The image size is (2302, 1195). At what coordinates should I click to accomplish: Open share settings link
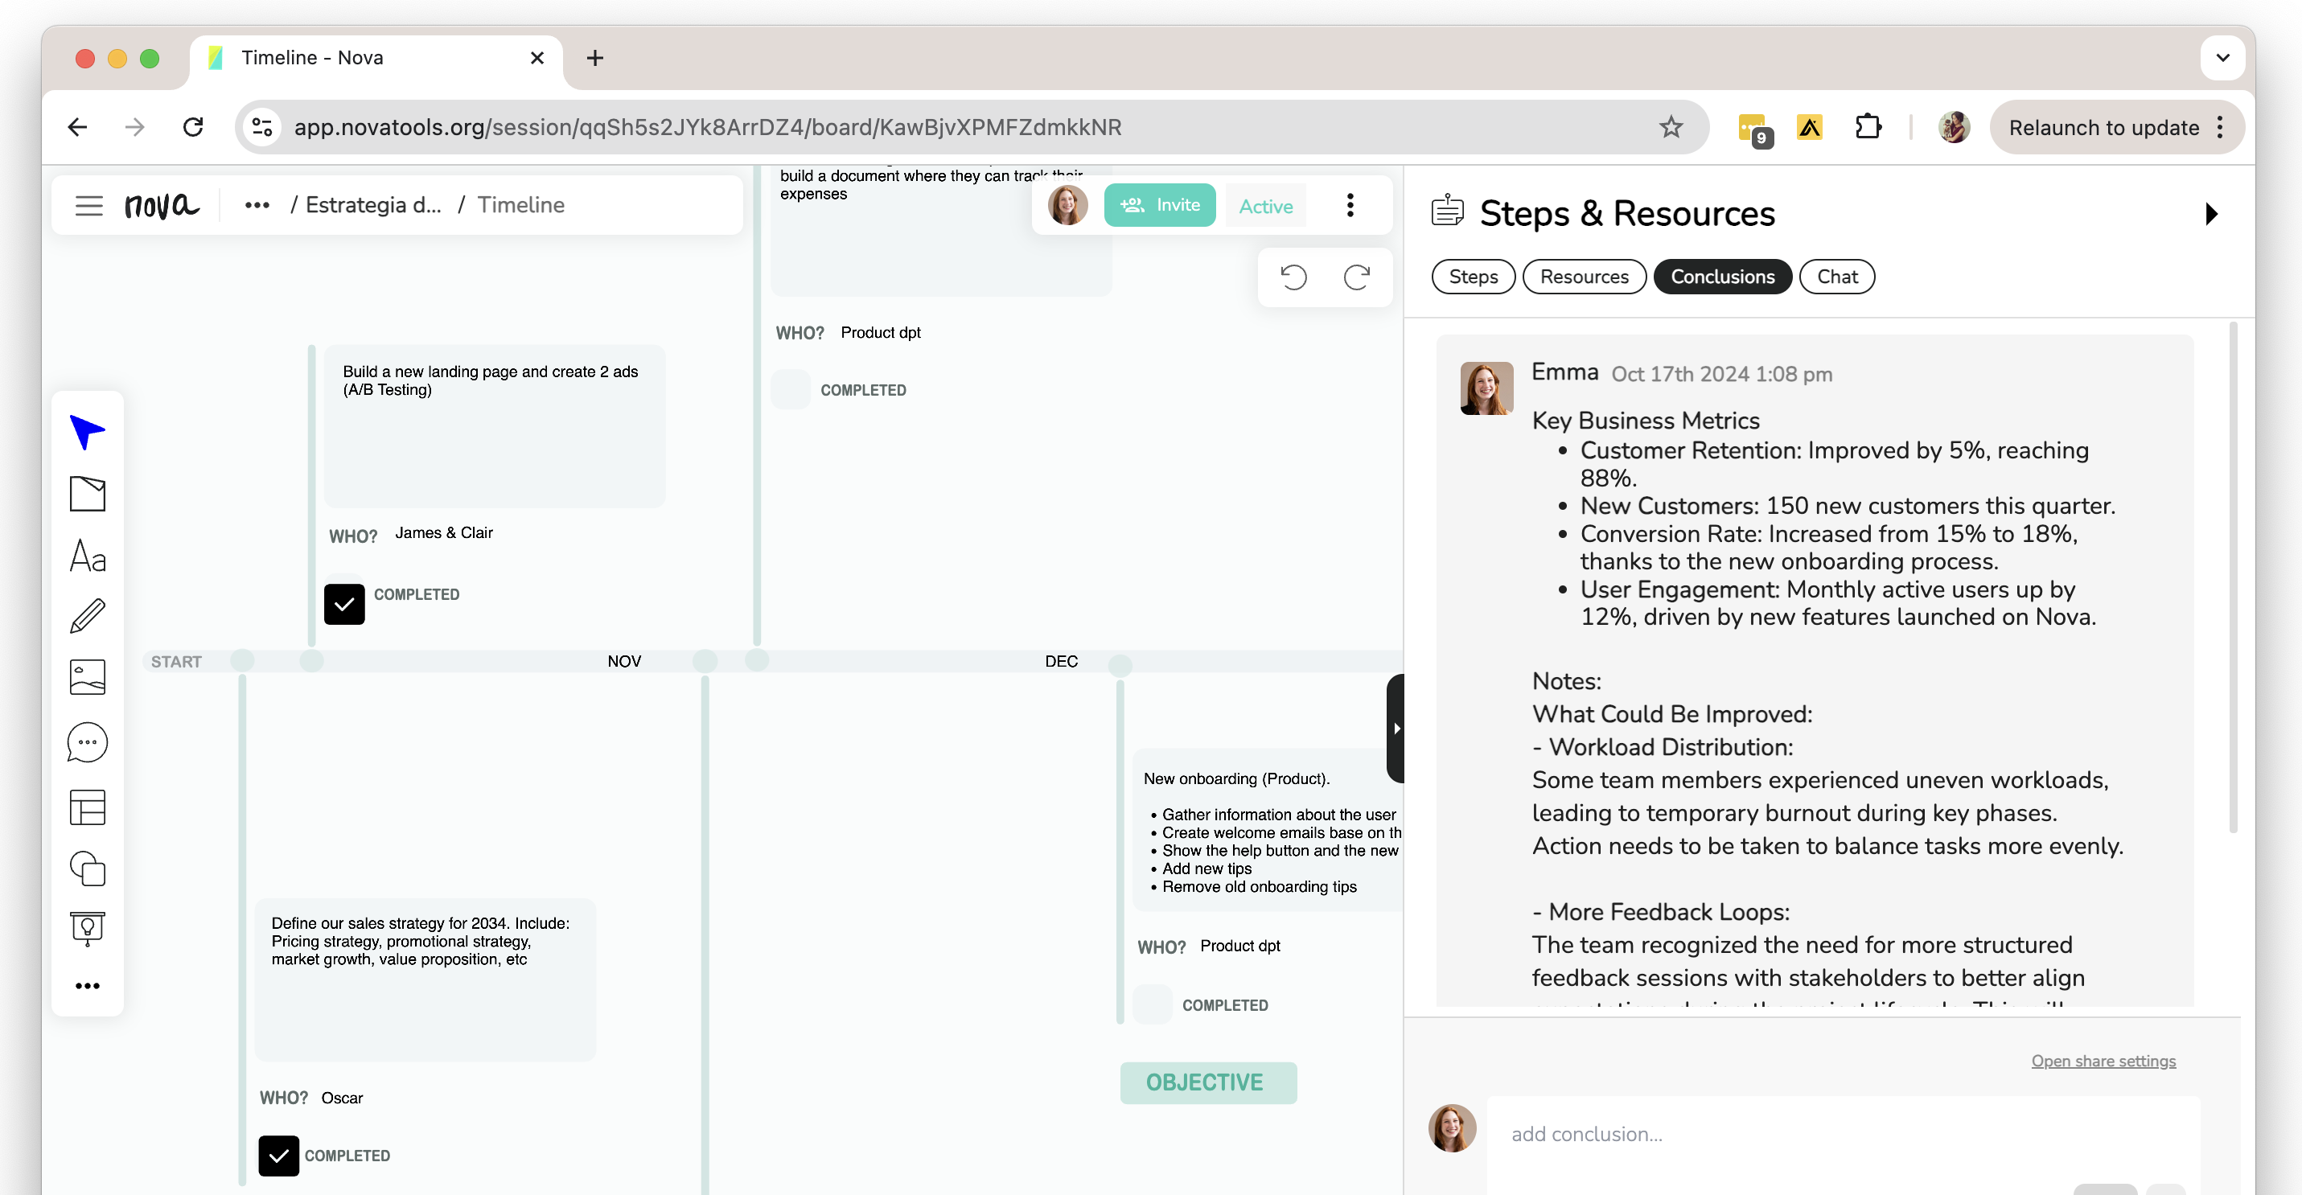(2103, 1061)
